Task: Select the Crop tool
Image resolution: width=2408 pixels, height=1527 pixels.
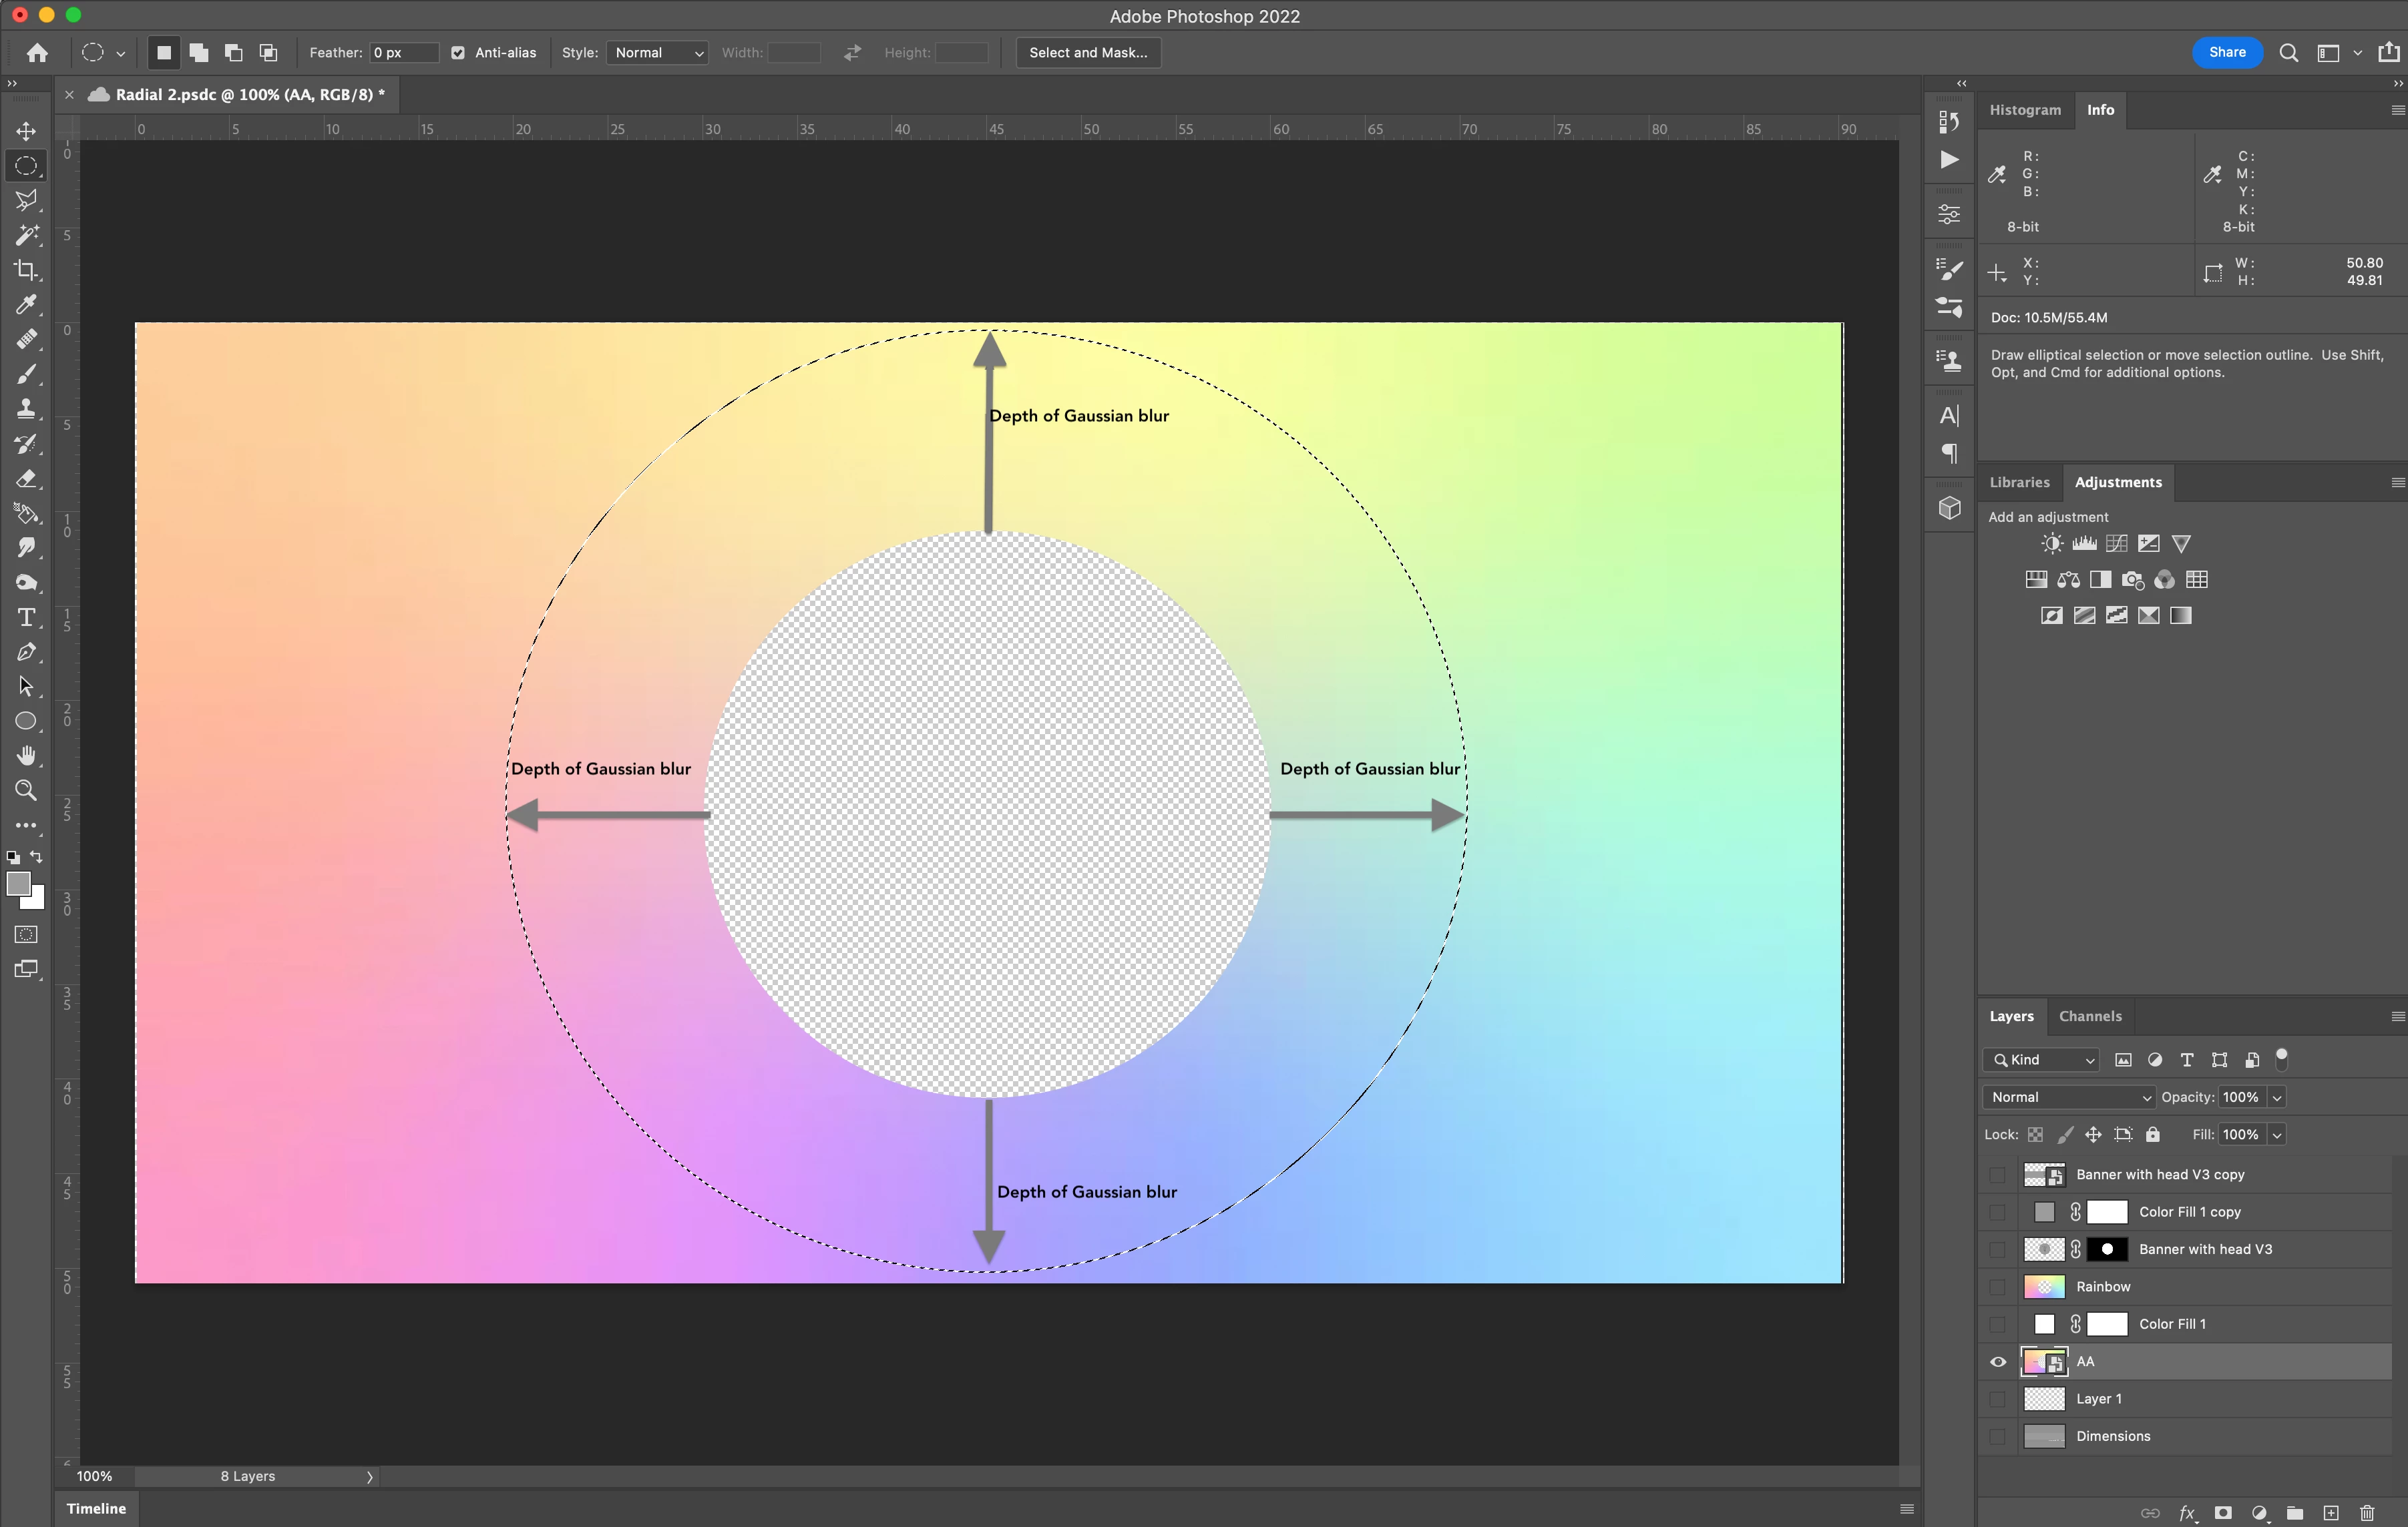Action: click(x=26, y=270)
